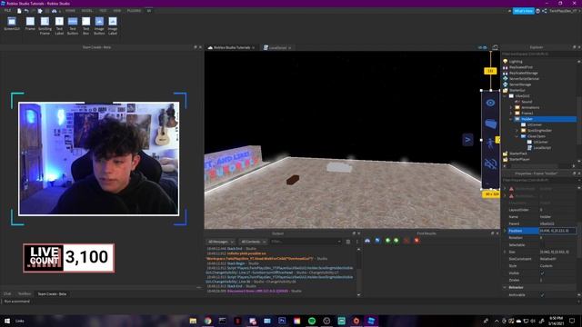Open Photoshop from the taskbar

coord(282,321)
